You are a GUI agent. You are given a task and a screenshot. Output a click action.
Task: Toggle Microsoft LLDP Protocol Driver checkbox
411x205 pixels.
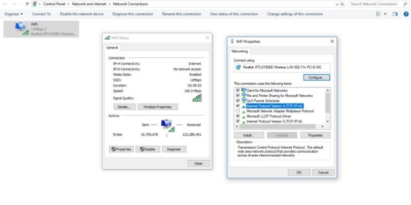238,116
